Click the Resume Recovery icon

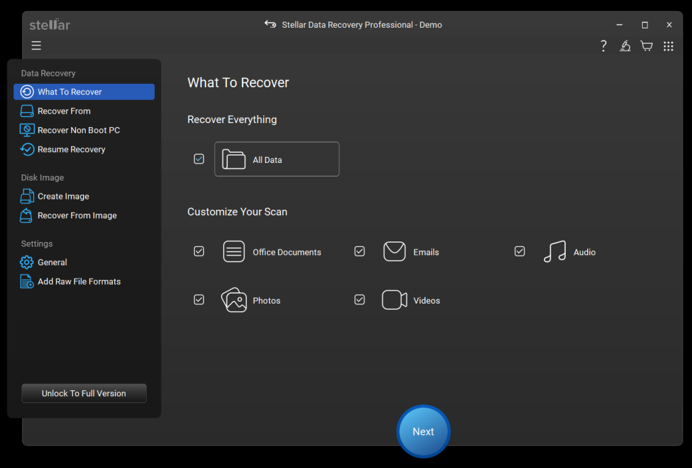point(27,149)
